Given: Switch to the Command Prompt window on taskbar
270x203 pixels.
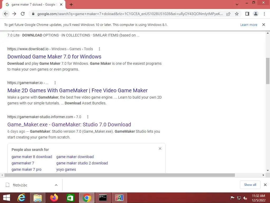Looking at the screenshot, I should (103, 198).
